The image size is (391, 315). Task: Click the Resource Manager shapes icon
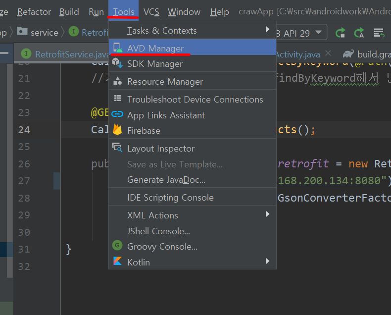(x=117, y=81)
